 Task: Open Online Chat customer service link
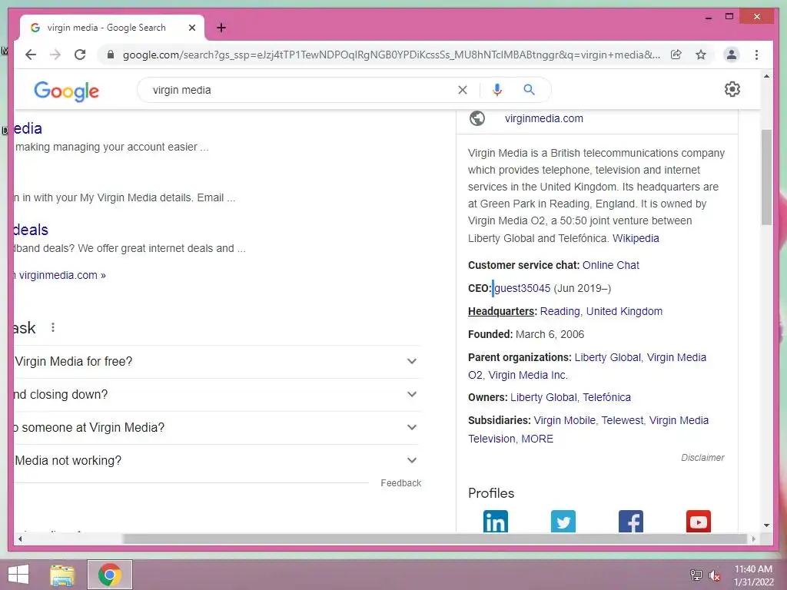point(611,265)
